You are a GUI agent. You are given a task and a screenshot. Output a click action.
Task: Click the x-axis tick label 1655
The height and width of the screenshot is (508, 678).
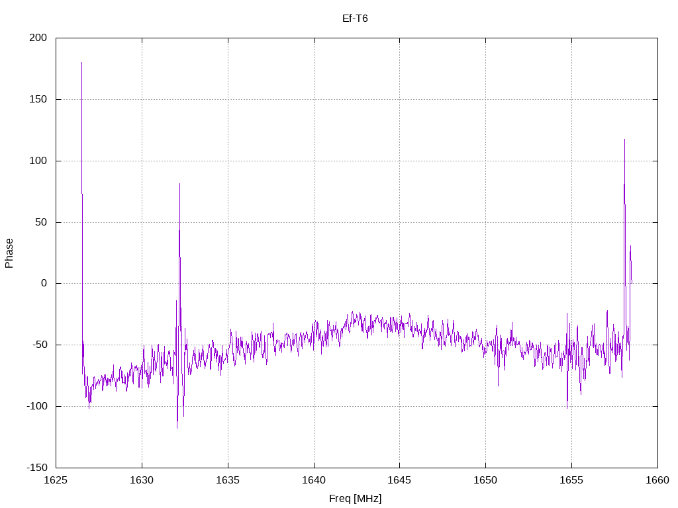(571, 480)
